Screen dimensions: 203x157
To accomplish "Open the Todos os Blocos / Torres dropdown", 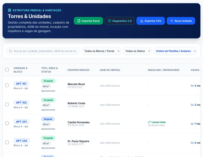I will (x=101, y=51).
